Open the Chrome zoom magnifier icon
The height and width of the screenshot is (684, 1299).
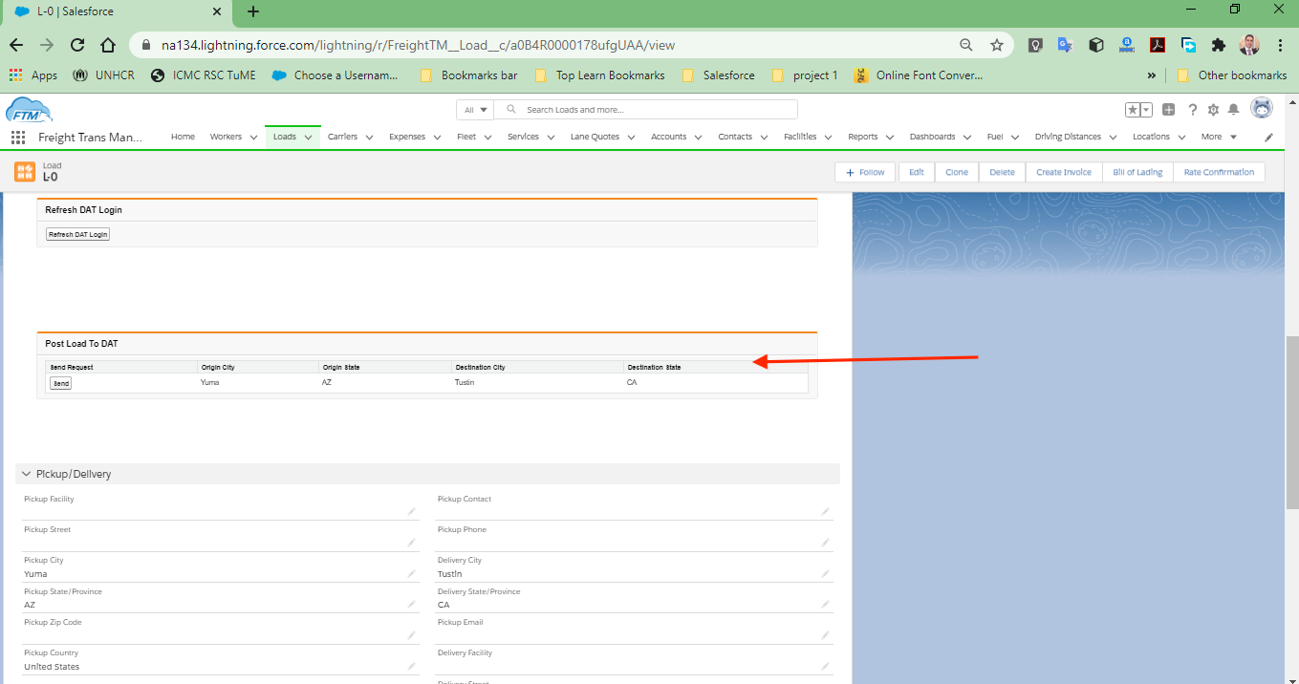click(x=966, y=45)
